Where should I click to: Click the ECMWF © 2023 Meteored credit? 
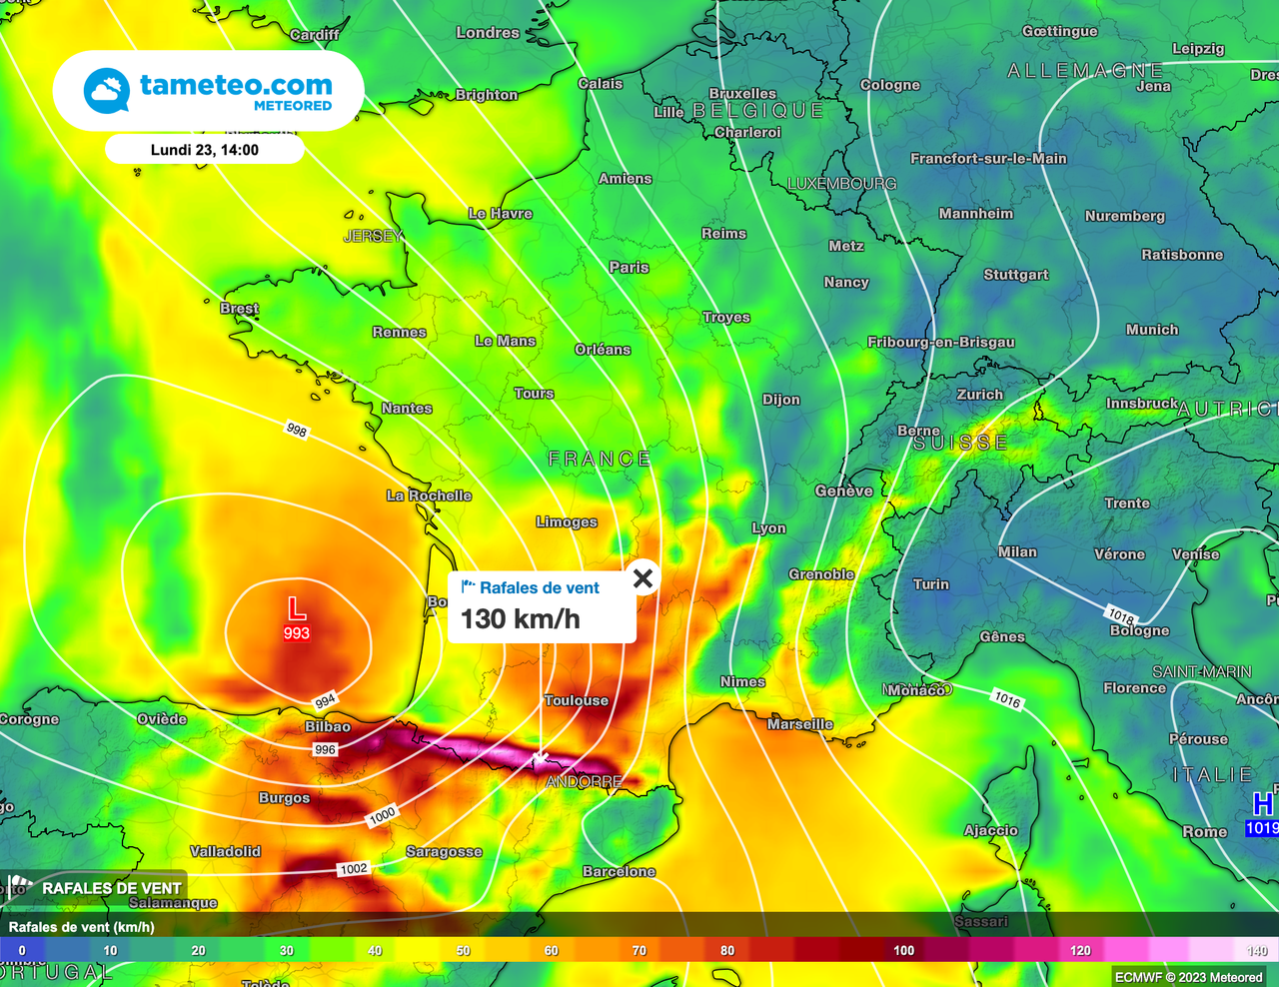[1189, 977]
